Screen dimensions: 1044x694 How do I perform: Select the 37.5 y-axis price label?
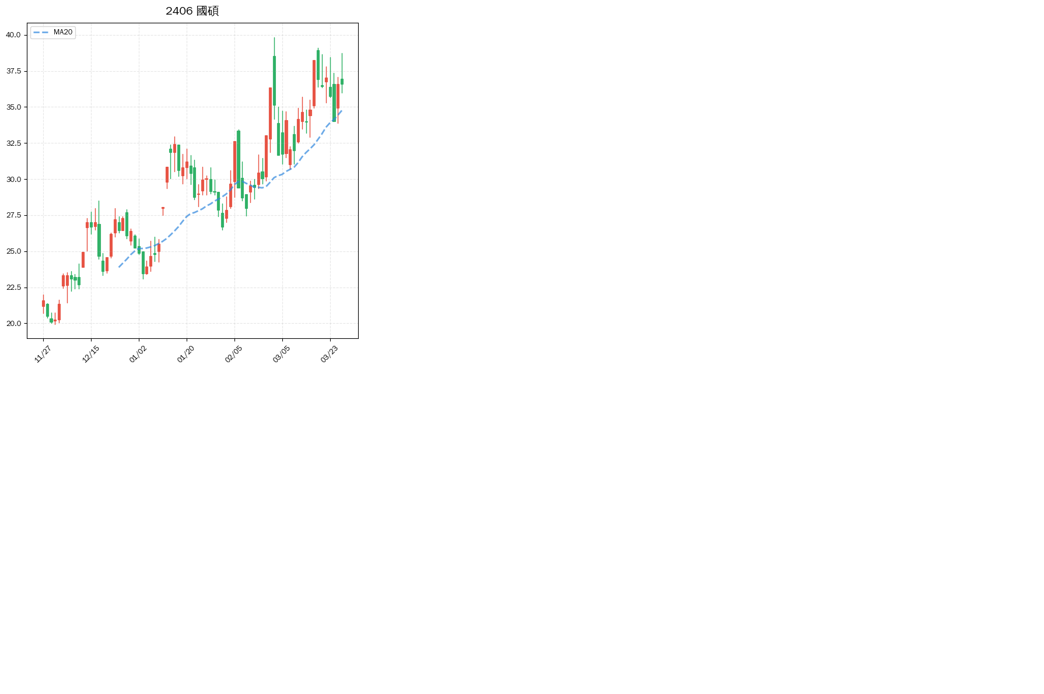click(13, 71)
